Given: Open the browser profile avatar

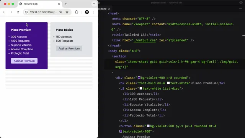Looking at the screenshot, I should (87, 12).
